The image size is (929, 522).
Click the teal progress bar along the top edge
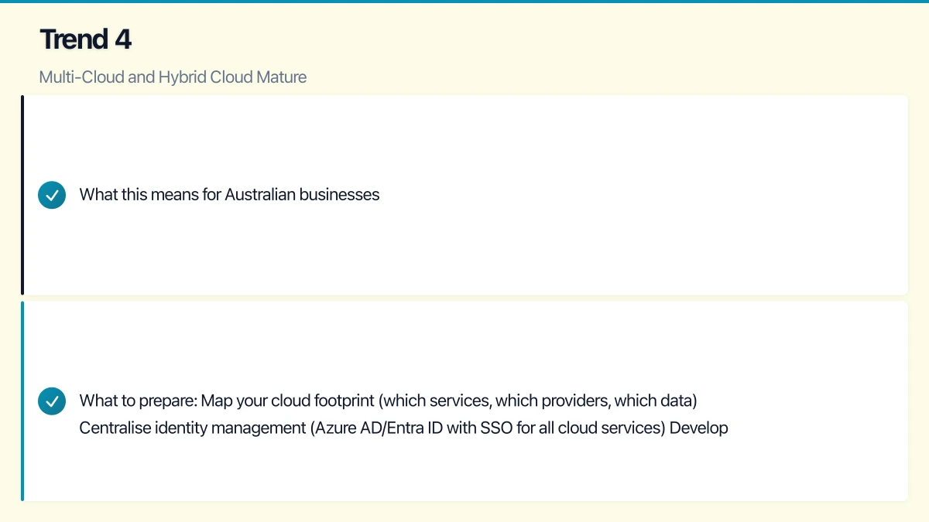click(x=464, y=3)
